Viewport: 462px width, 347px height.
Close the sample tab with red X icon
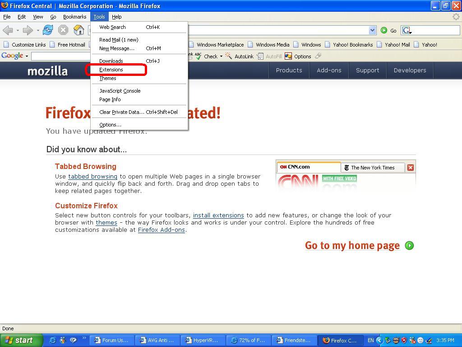pyautogui.click(x=410, y=168)
